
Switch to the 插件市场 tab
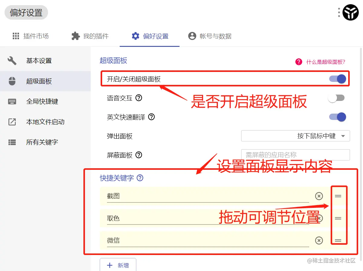[31, 36]
